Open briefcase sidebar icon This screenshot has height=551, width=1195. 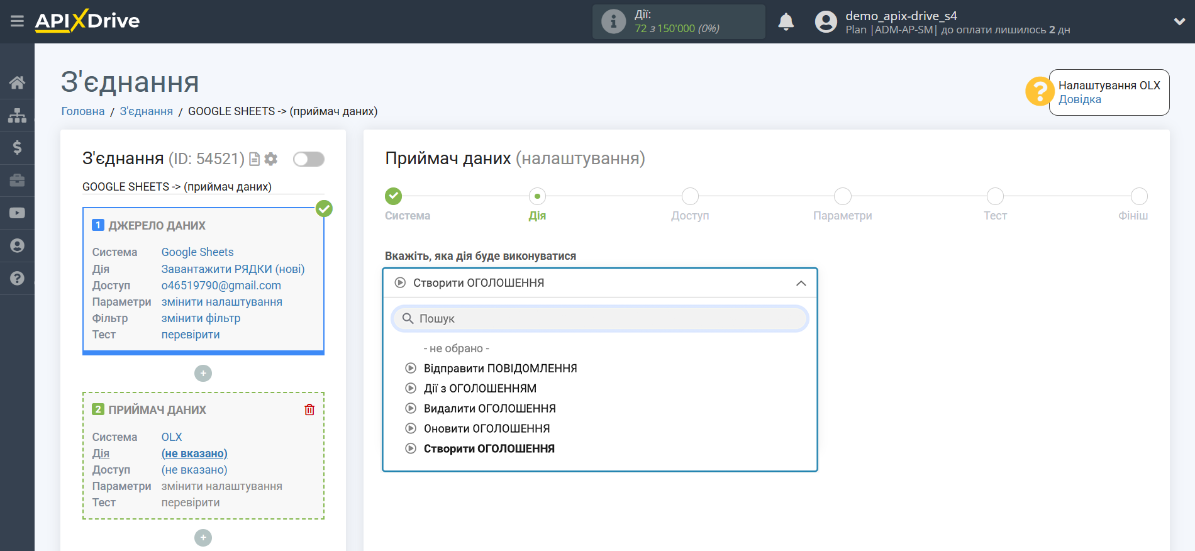(x=17, y=181)
